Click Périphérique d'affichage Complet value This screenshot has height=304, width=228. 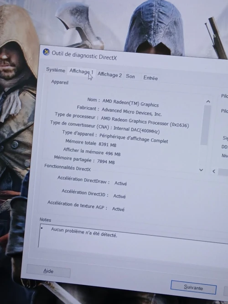(x=134, y=138)
